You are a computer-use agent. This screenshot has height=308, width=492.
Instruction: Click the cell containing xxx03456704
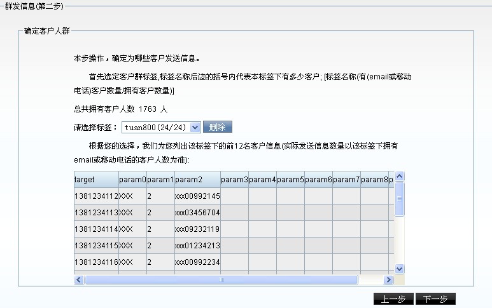point(197,213)
